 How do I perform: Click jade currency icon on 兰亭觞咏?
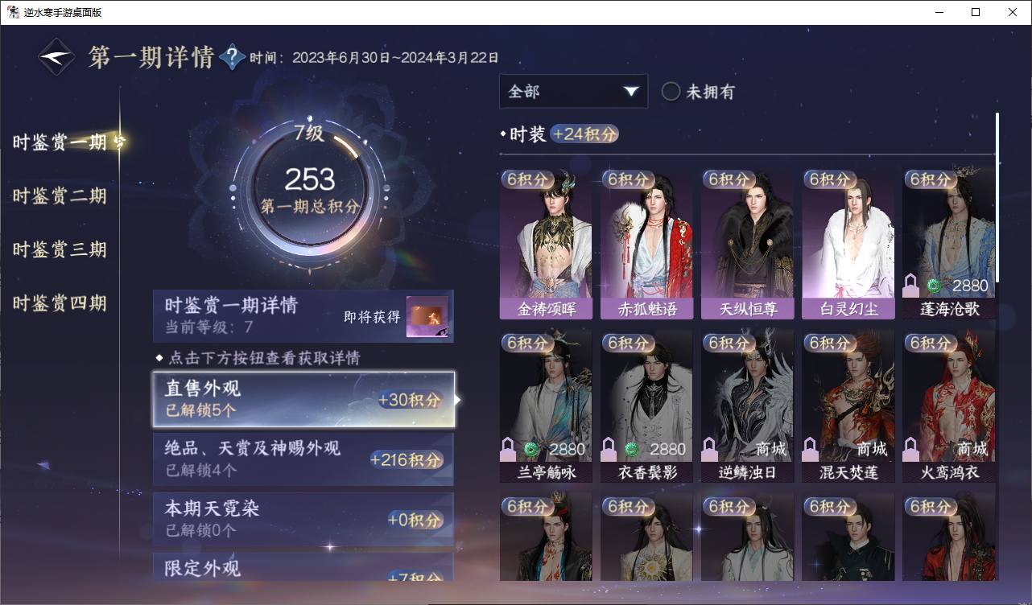click(530, 449)
